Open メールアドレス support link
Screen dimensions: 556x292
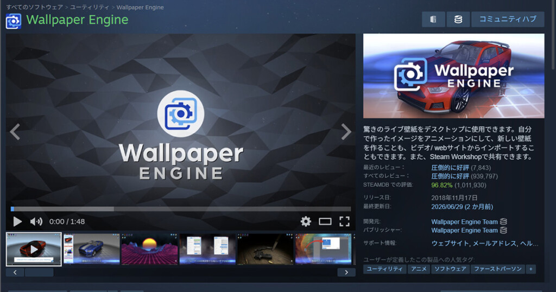(494, 244)
